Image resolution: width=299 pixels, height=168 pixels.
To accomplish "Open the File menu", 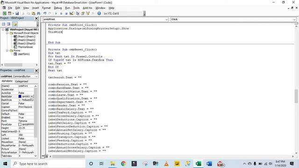I will (10, 8).
